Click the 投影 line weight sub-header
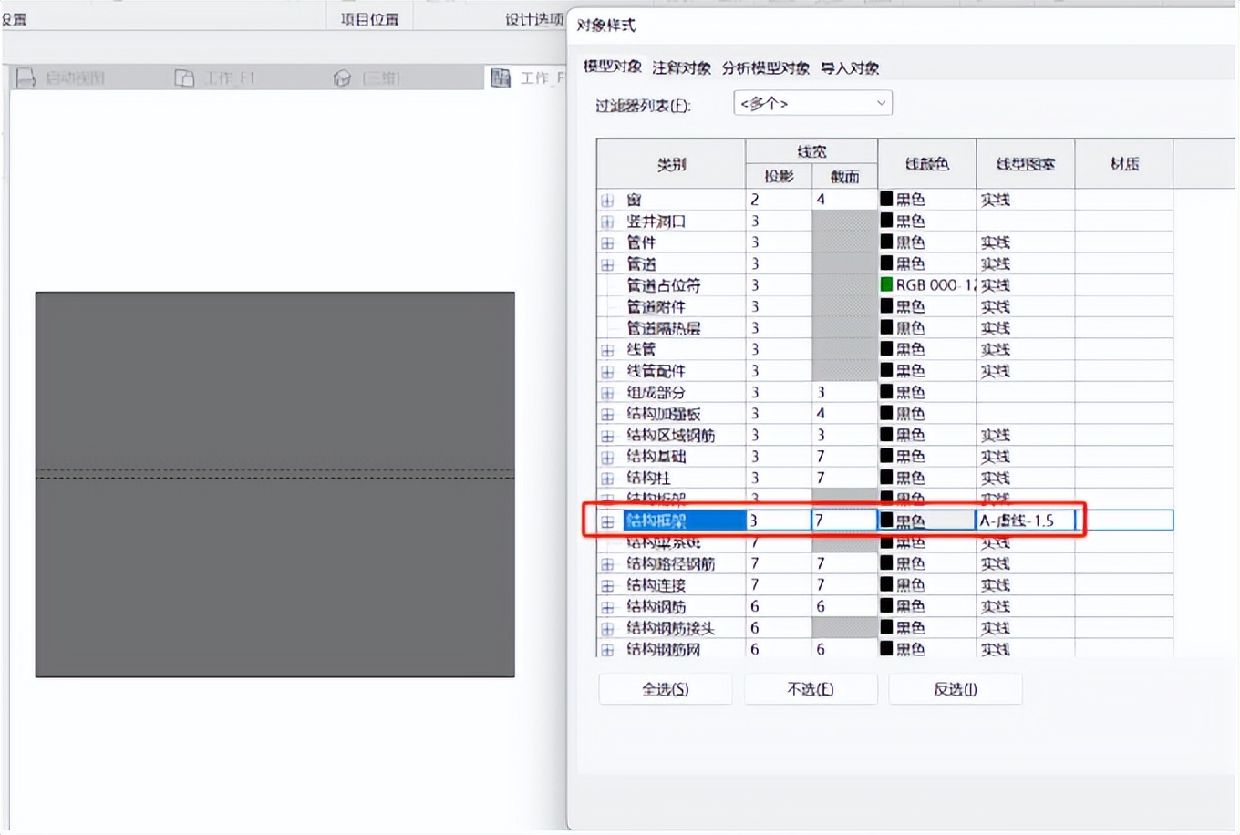The height and width of the screenshot is (835, 1240). [779, 176]
